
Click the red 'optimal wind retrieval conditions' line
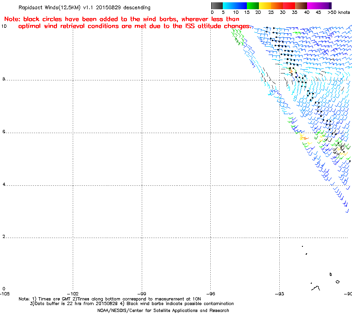click(134, 26)
